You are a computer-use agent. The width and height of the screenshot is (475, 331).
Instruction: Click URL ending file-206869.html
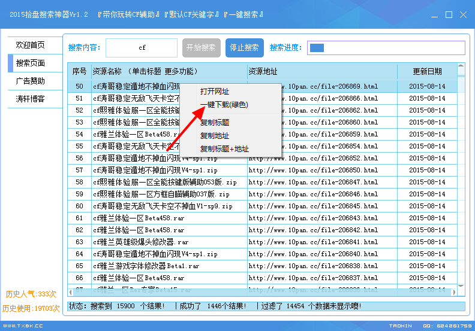(x=330, y=86)
